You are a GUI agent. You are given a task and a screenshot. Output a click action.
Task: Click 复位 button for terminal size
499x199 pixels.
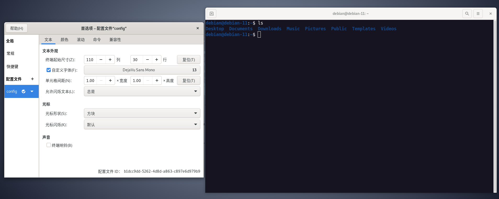click(x=189, y=60)
